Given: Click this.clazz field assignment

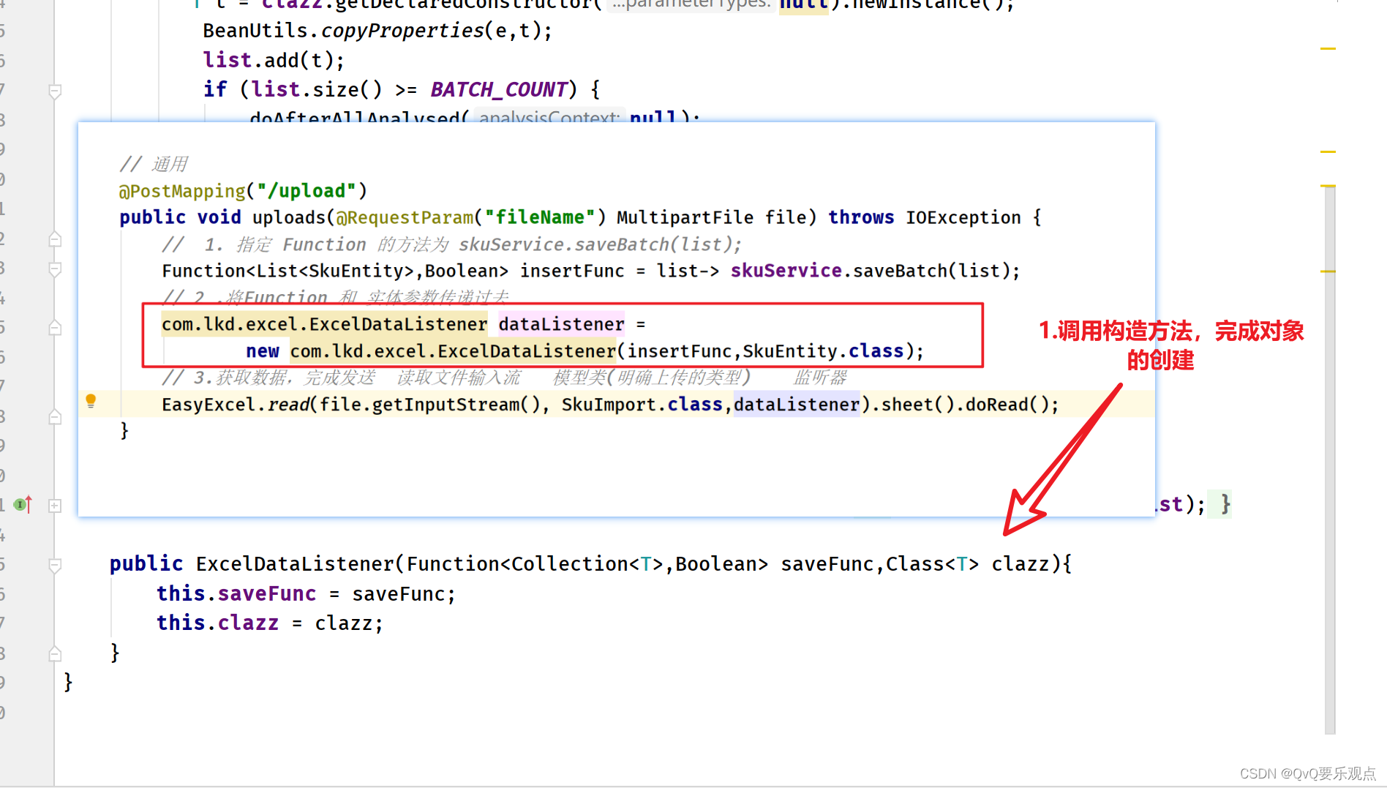Looking at the screenshot, I should point(217,623).
